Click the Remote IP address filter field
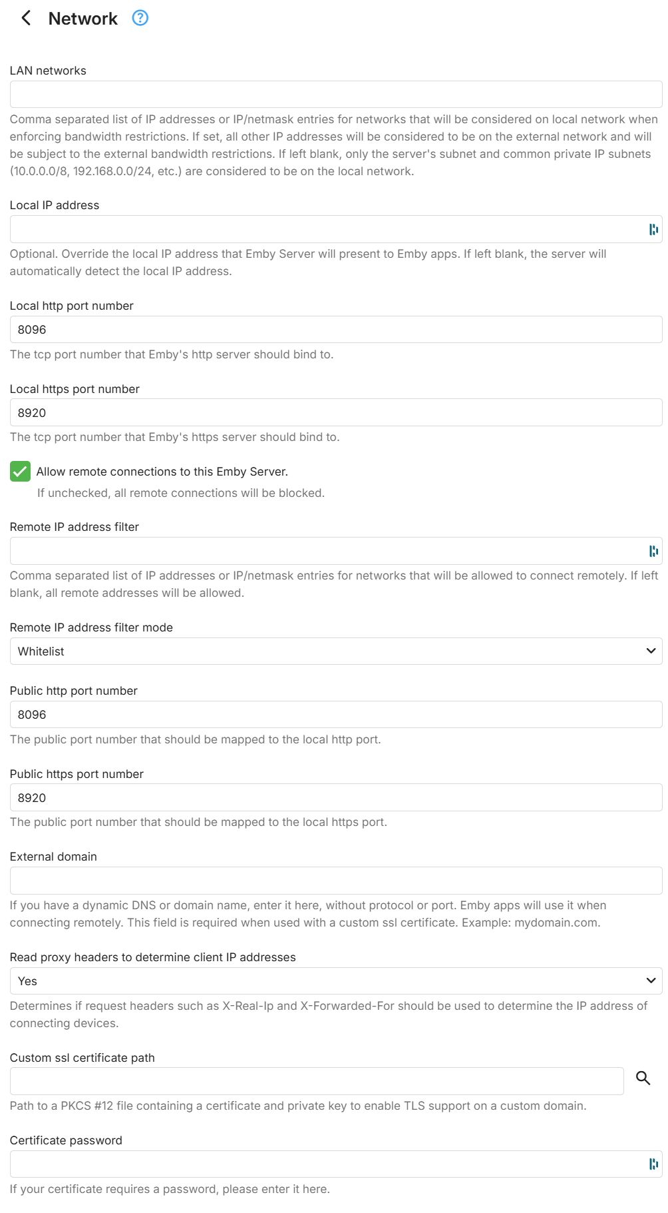The width and height of the screenshot is (668, 1213). point(326,551)
